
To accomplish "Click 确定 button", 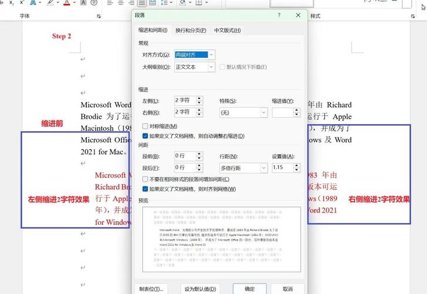I will tap(250, 289).
